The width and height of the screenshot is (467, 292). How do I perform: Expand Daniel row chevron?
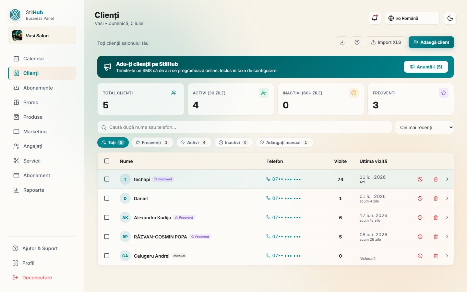pos(447,198)
